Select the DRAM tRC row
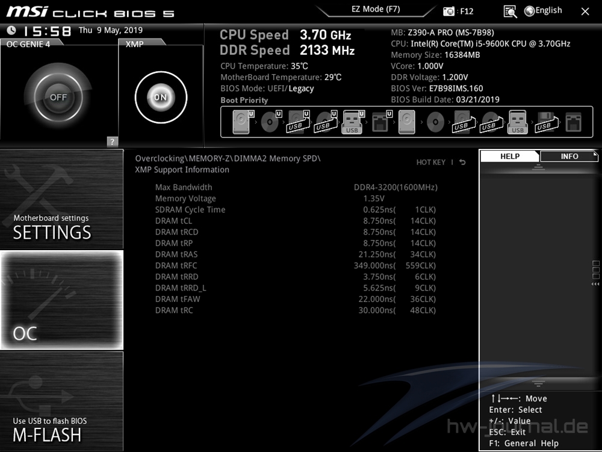Screen dimensions: 602x452 click(296, 310)
